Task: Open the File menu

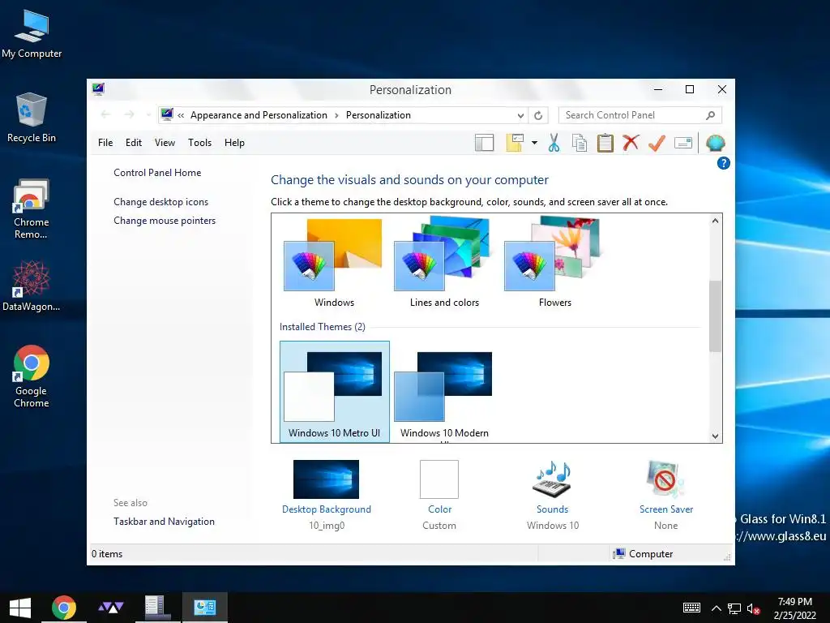Action: click(105, 143)
